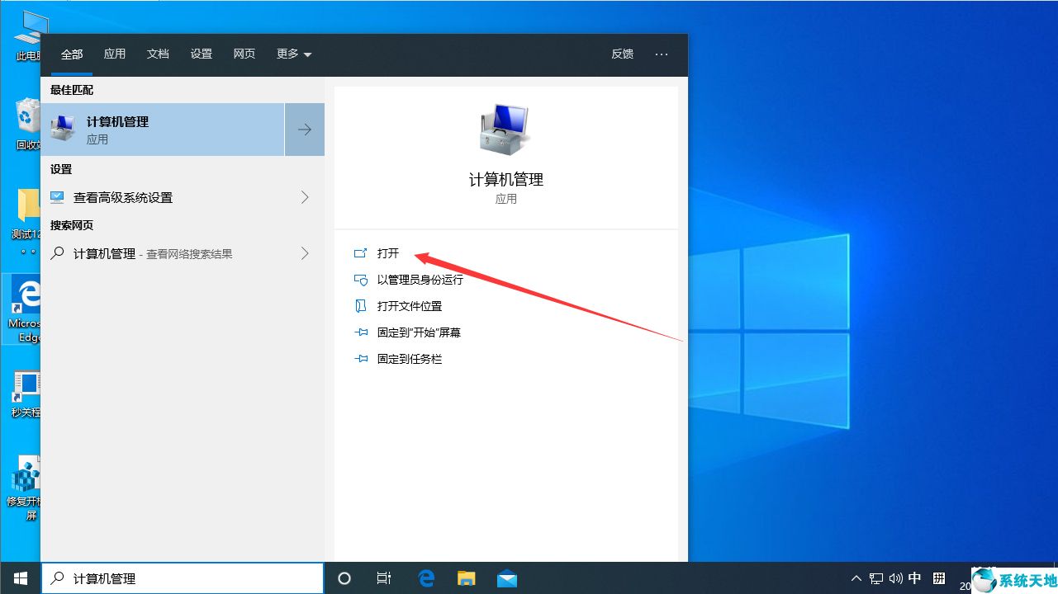Open Task View from the taskbar

[x=384, y=578]
